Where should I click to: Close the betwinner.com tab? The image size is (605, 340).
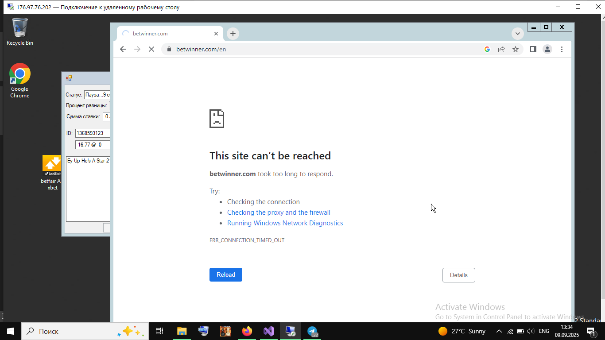click(x=216, y=34)
